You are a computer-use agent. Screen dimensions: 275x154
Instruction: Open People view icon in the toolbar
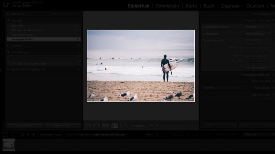pos(123,125)
